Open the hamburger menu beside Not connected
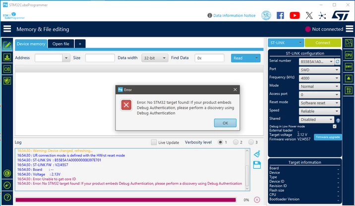The height and width of the screenshot is (206, 355). (x=350, y=29)
